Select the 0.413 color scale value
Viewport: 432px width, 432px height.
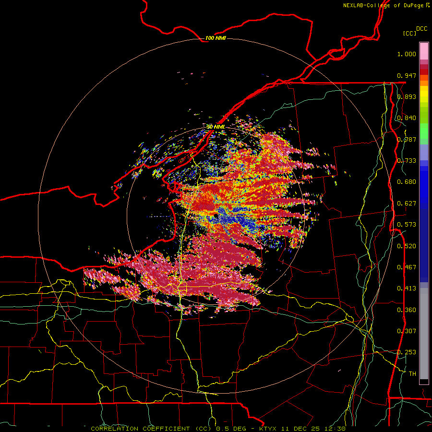[x=407, y=288]
